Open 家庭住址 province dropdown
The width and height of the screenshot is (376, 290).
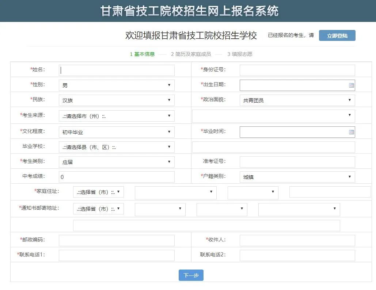98,192
